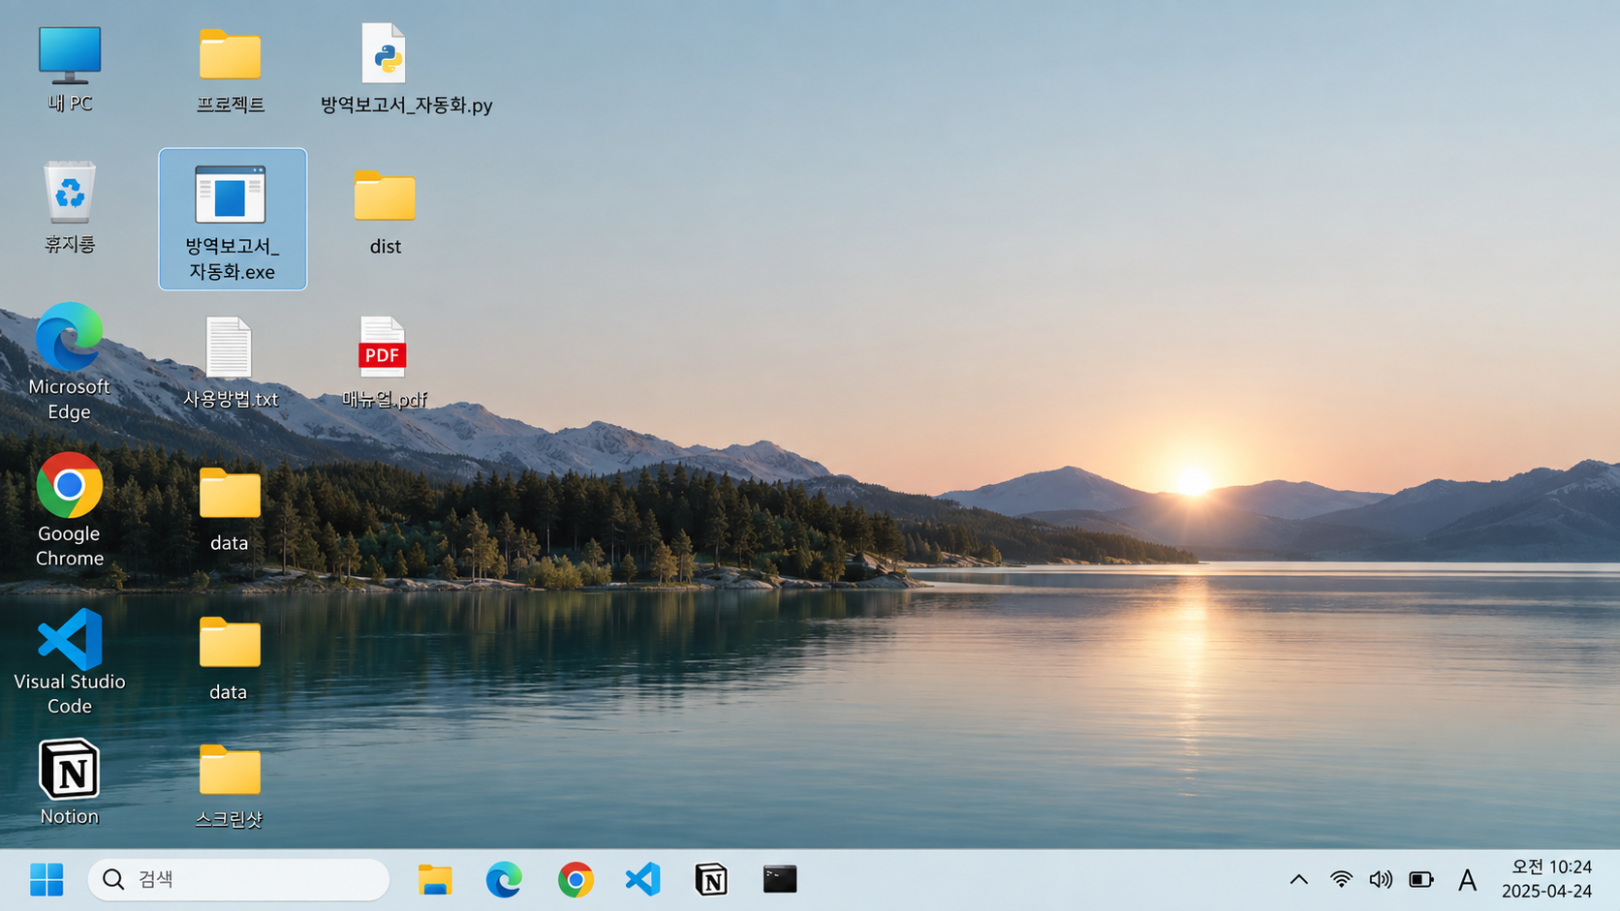
Task: Select the Notion desktop shortcut
Action: [x=69, y=782]
